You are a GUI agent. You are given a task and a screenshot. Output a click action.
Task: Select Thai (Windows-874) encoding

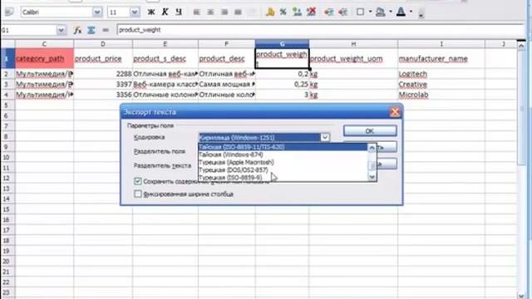coord(283,154)
